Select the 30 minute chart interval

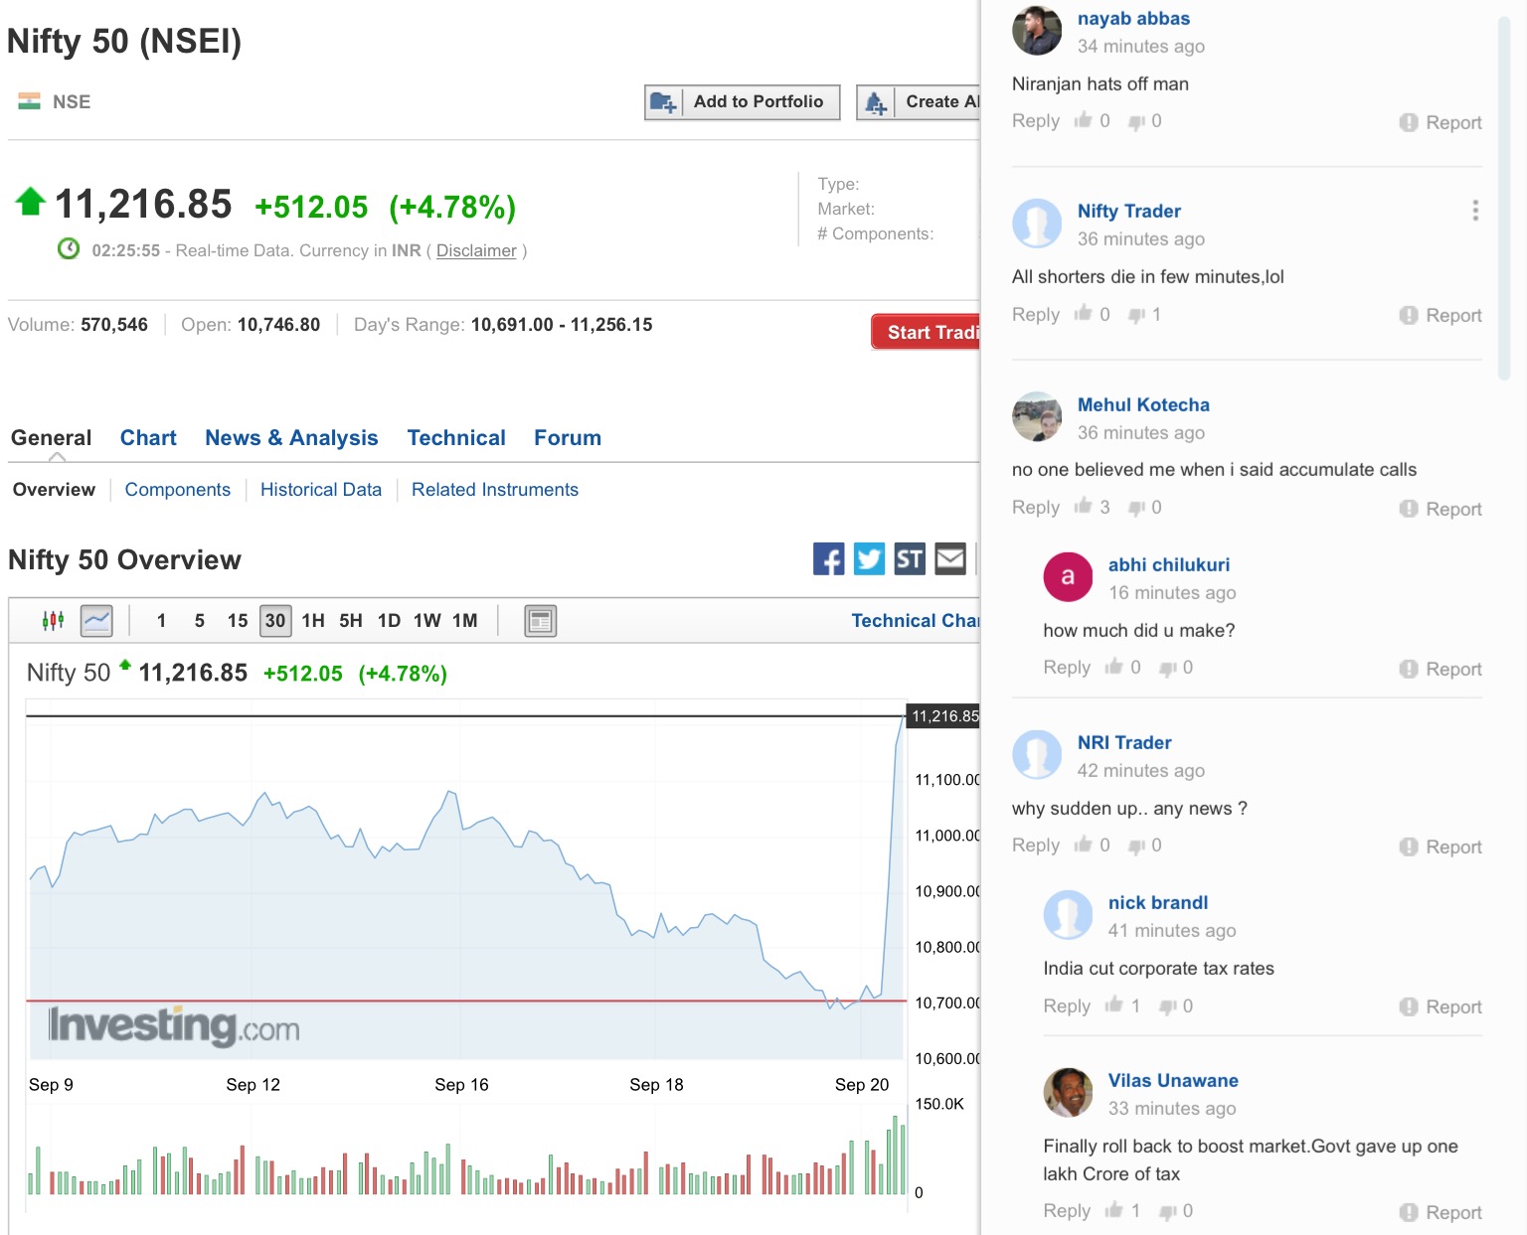click(275, 621)
